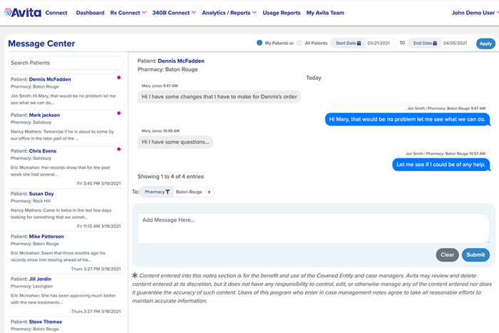Open Chris Evens patient conversation
This screenshot has width=499, height=333.
tap(66, 167)
